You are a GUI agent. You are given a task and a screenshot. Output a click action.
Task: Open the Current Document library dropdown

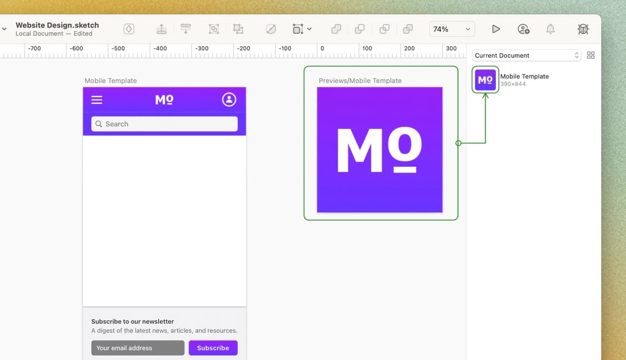coord(526,56)
